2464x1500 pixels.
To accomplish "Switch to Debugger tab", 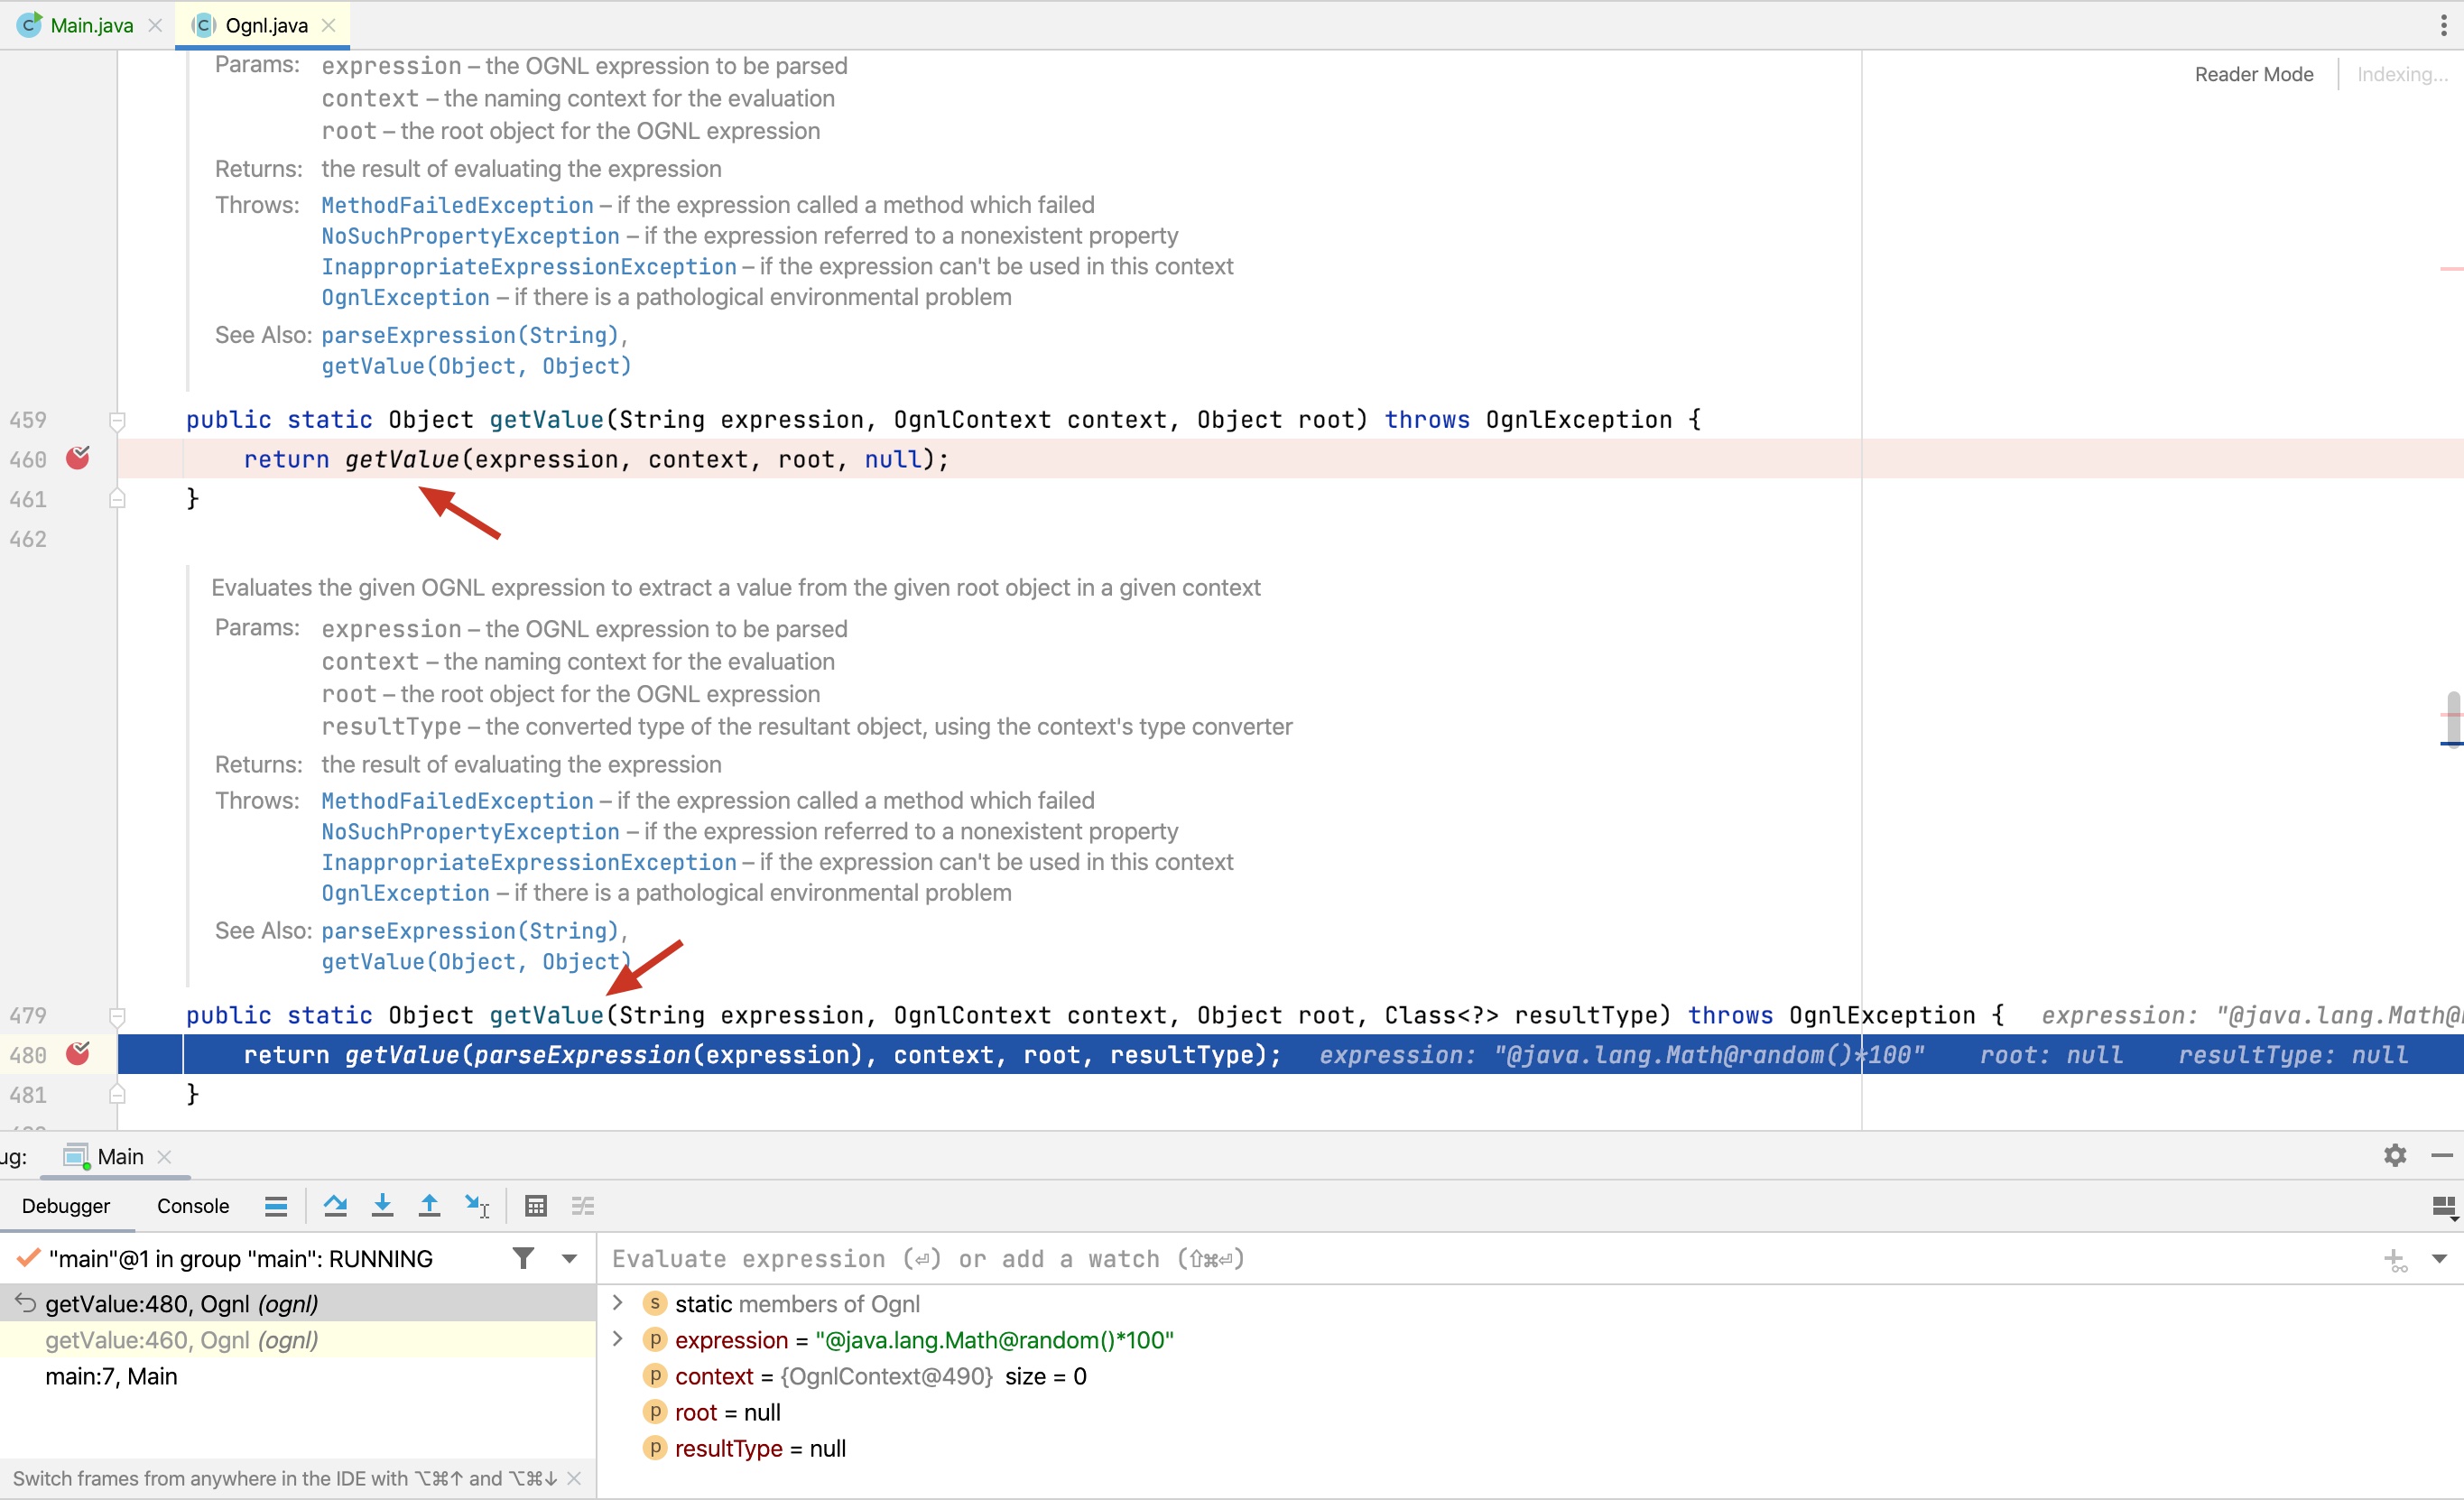I will click(66, 1206).
